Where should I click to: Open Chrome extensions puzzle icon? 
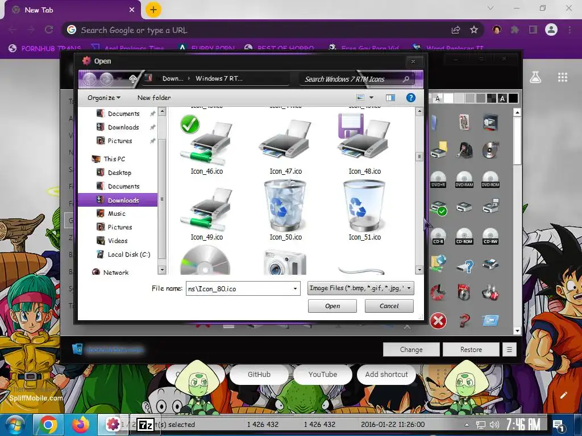[514, 30]
